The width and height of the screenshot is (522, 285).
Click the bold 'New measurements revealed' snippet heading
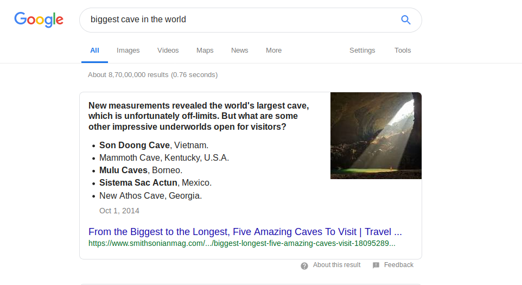tap(199, 116)
